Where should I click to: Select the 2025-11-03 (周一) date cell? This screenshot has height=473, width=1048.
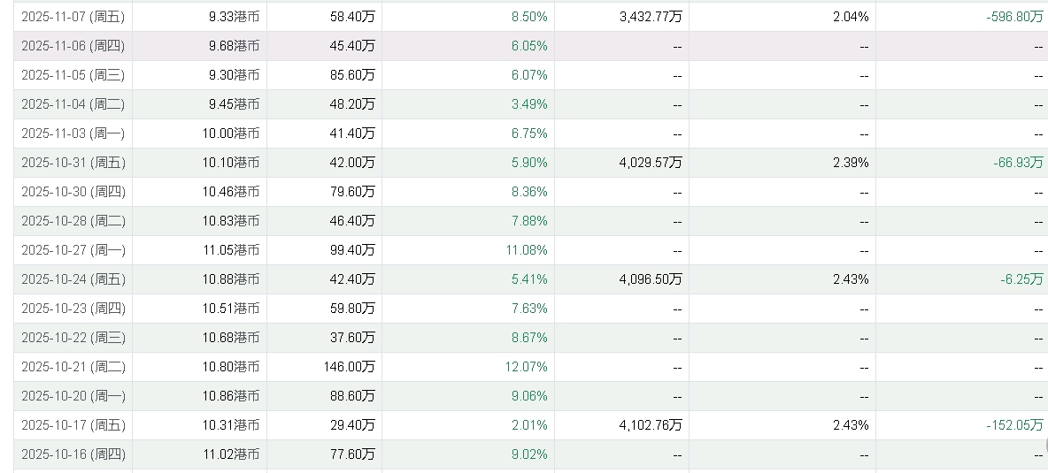(x=73, y=134)
